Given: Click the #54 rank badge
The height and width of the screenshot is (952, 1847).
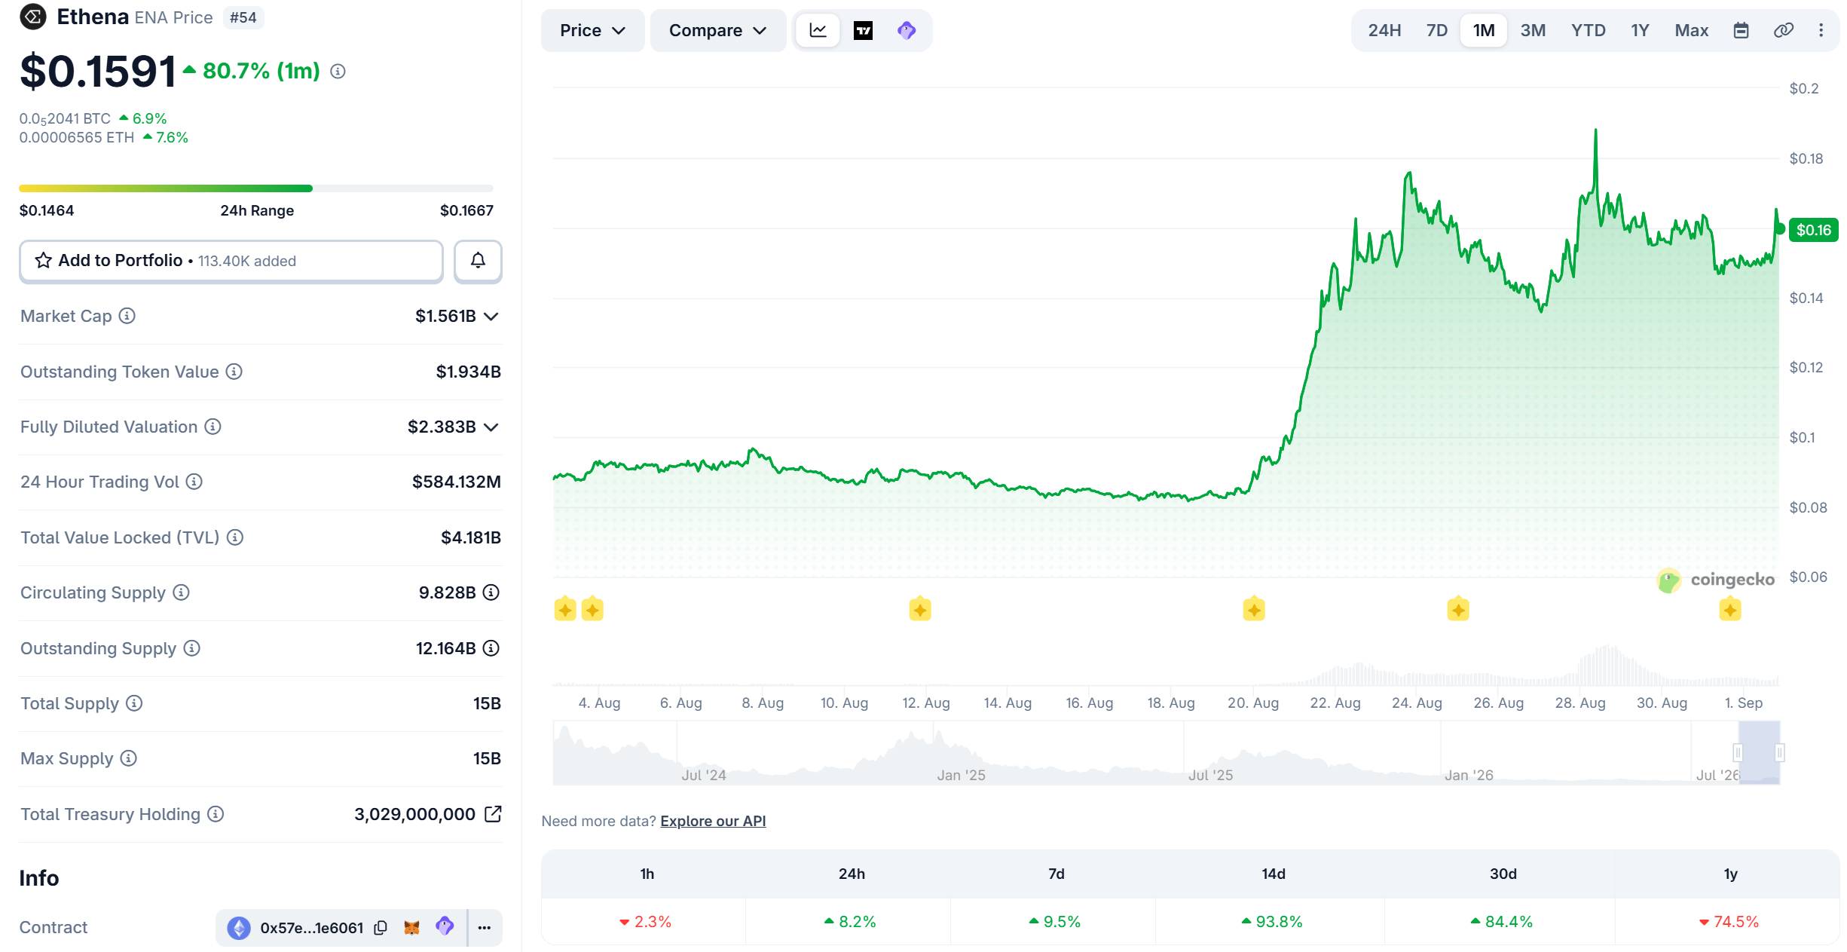Looking at the screenshot, I should [x=243, y=17].
